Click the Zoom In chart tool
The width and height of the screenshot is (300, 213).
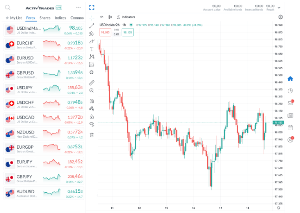click(x=92, y=91)
